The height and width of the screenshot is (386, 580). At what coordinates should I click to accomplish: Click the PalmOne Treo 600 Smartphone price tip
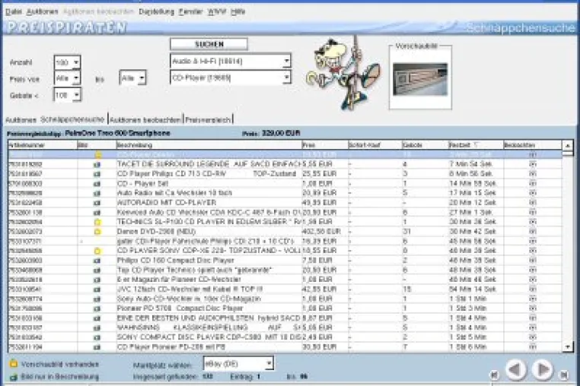coord(118,133)
